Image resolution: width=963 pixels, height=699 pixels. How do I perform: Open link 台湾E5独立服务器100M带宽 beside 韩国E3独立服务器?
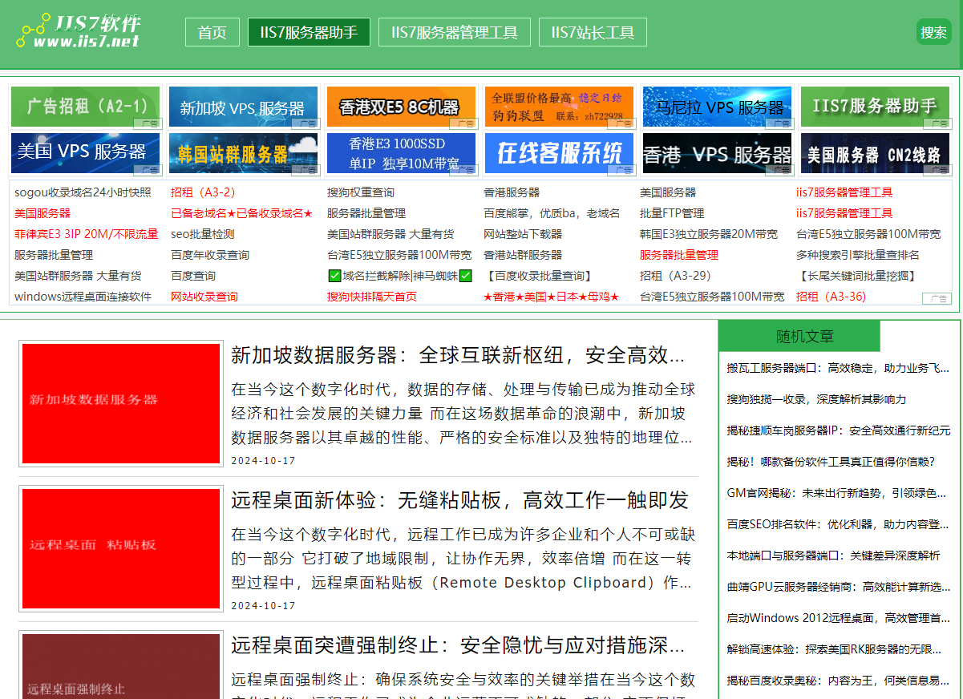point(868,234)
